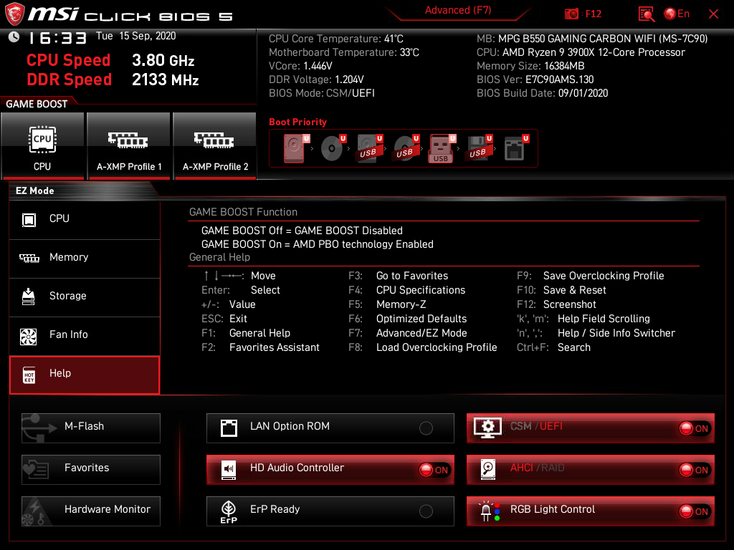Click the BIOS Ver E7C90AMS.130 text

click(x=535, y=79)
